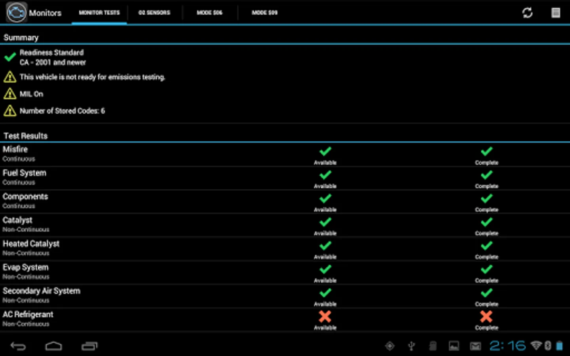Click Secondary Air System Complete checkmark
The image size is (570, 356).
(x=486, y=293)
